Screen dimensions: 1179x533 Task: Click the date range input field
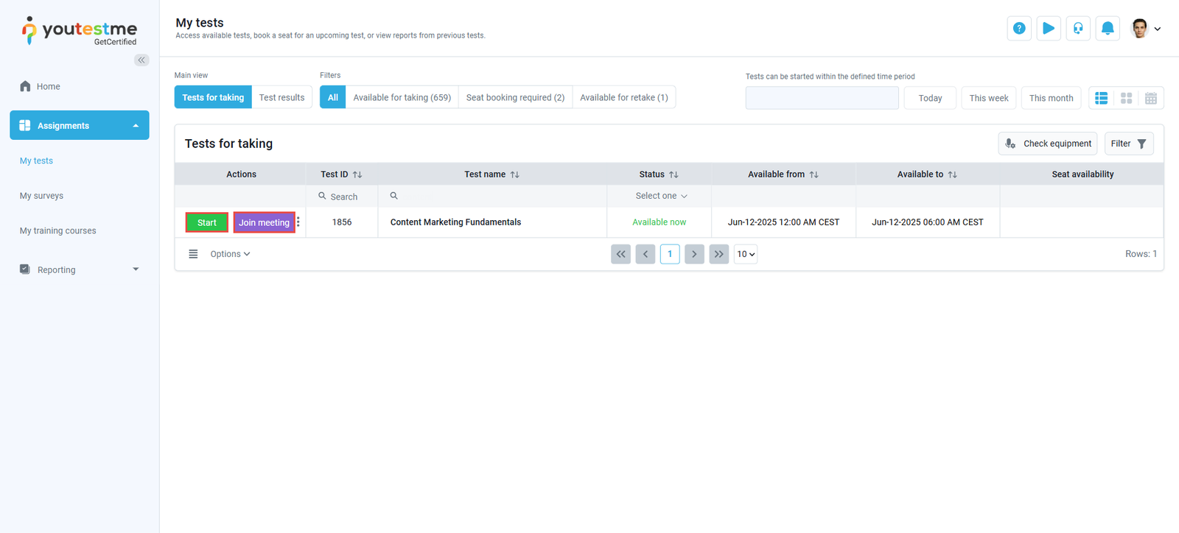822,98
